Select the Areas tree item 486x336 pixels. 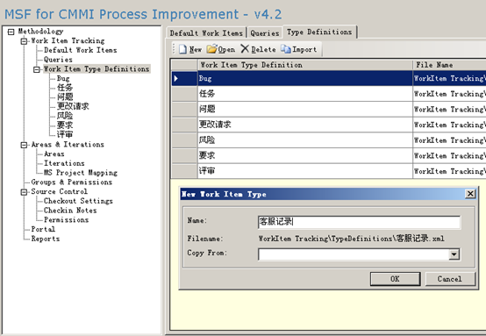54,154
